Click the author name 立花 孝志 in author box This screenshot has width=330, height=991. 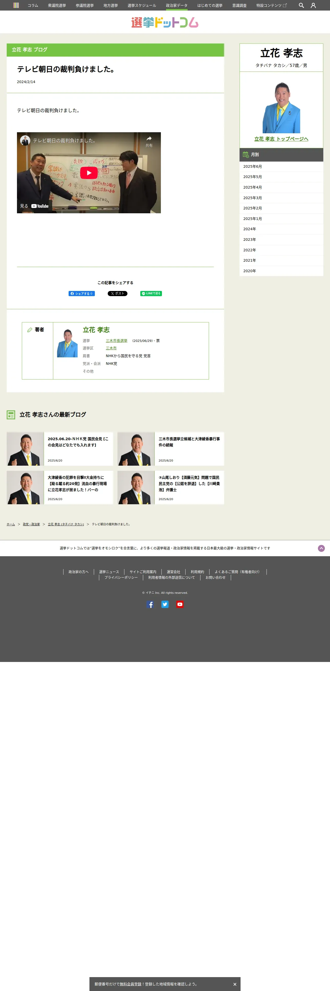[96, 330]
